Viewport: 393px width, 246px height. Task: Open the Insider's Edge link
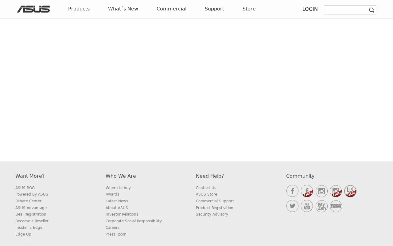pyautogui.click(x=29, y=228)
